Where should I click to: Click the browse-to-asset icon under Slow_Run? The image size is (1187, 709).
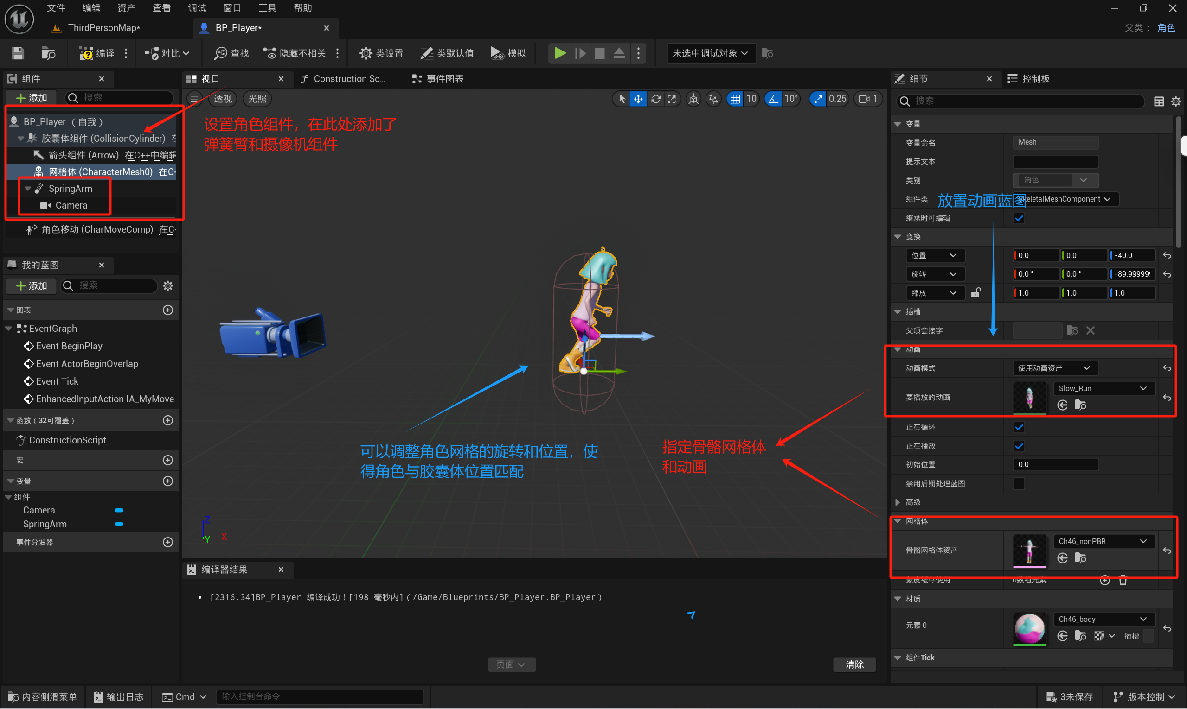[x=1080, y=405]
